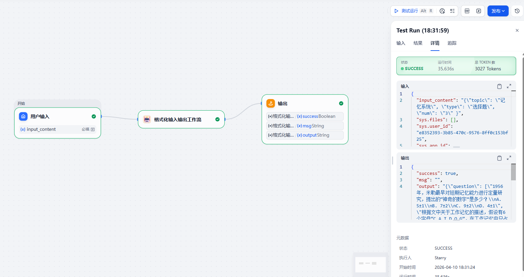Image resolution: width=524 pixels, height=277 pixels.
Task: Click the run history clock icon
Action: [x=442, y=11]
